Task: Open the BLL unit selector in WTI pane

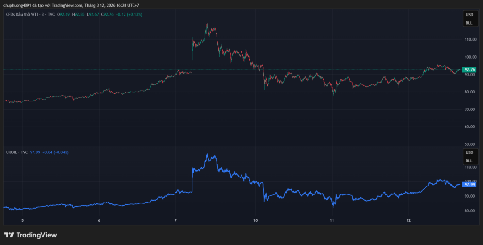Action: tap(469, 23)
